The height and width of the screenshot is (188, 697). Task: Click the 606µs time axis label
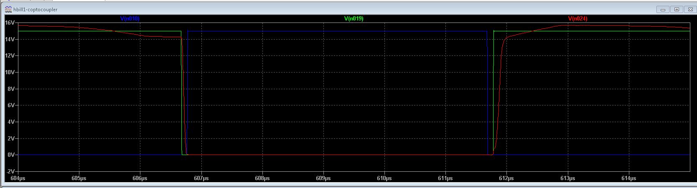tap(140, 178)
